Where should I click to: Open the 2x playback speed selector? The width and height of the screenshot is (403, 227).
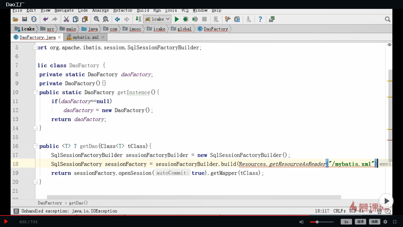tap(346, 222)
